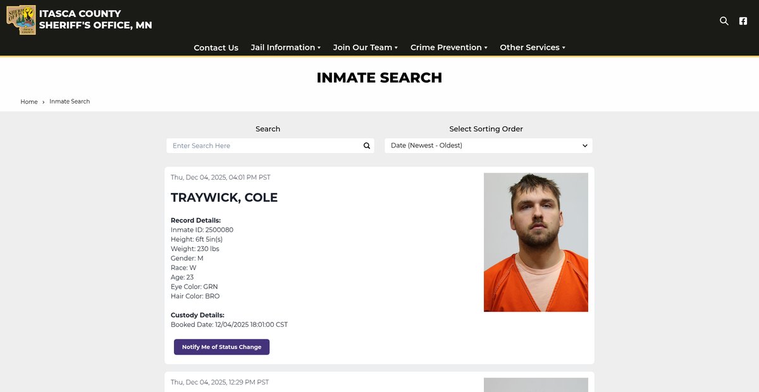Expand the Jail Information menu
The height and width of the screenshot is (392, 759).
click(285, 47)
